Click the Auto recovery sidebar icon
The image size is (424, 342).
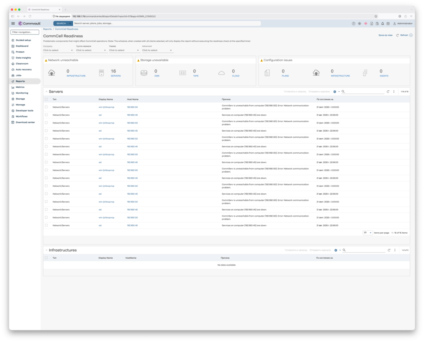pyautogui.click(x=13, y=70)
